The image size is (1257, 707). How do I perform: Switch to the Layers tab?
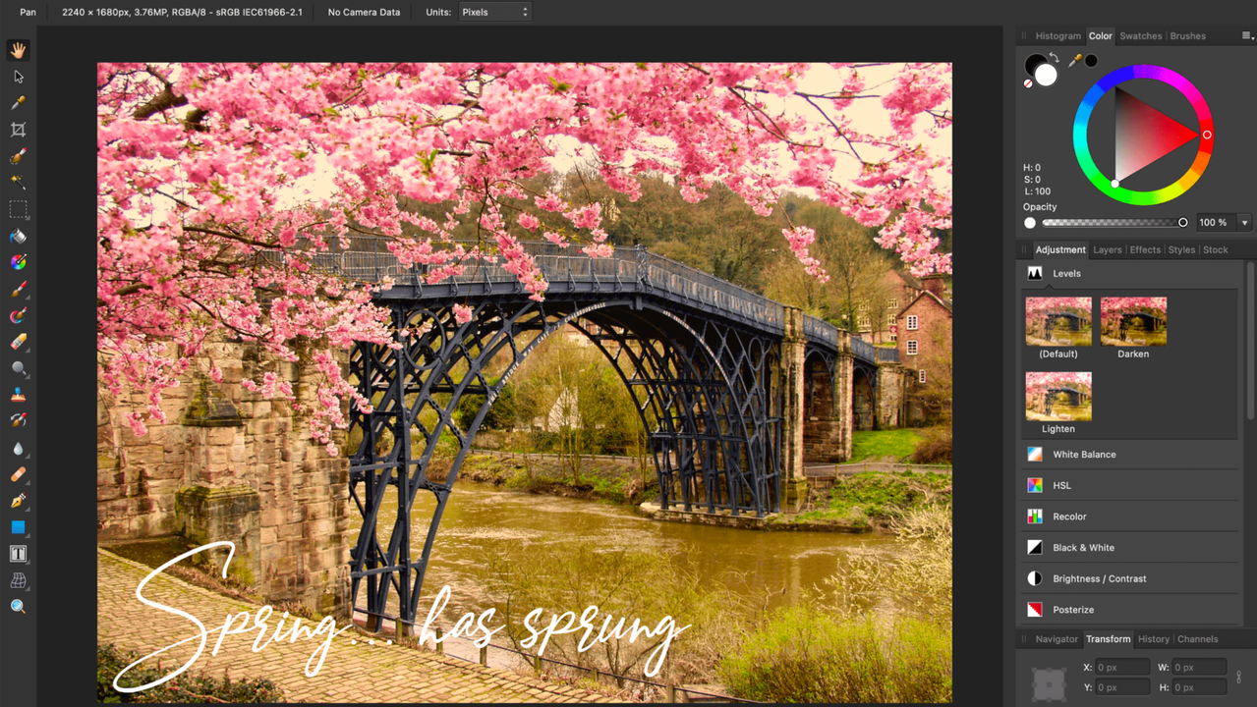click(1107, 249)
